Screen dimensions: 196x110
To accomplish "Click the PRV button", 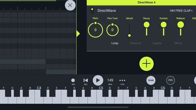I will (171, 80).
